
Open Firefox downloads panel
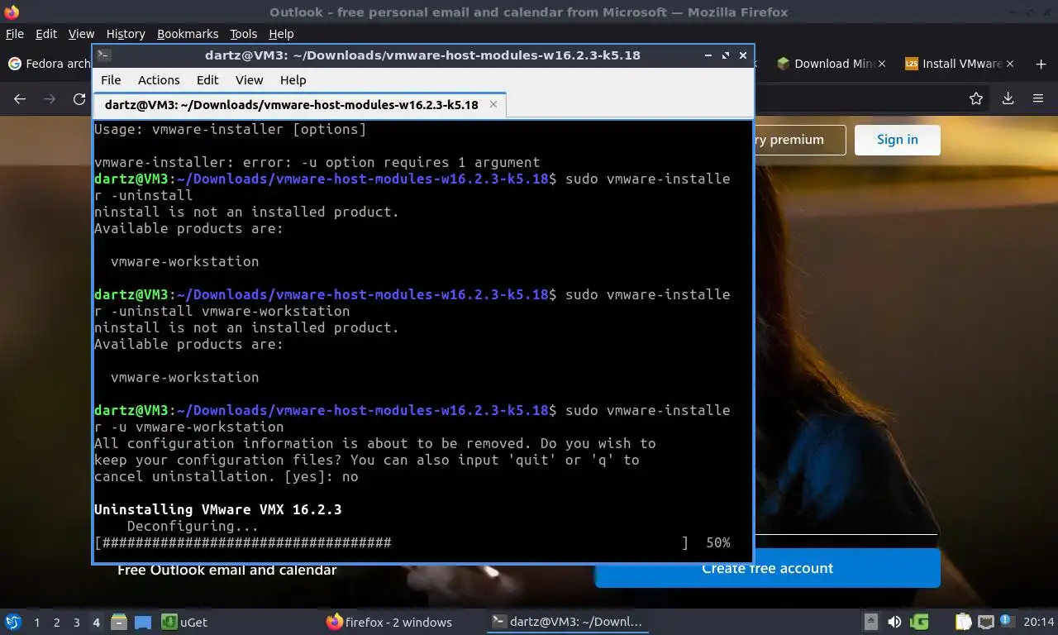tap(1008, 98)
